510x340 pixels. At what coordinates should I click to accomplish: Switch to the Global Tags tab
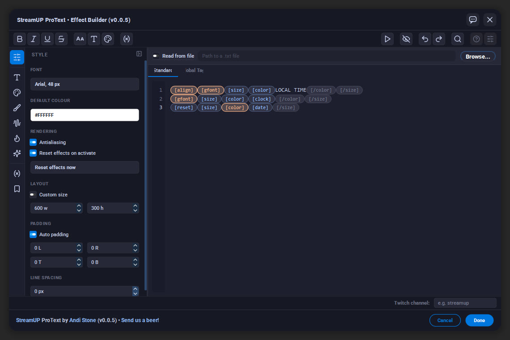point(194,70)
